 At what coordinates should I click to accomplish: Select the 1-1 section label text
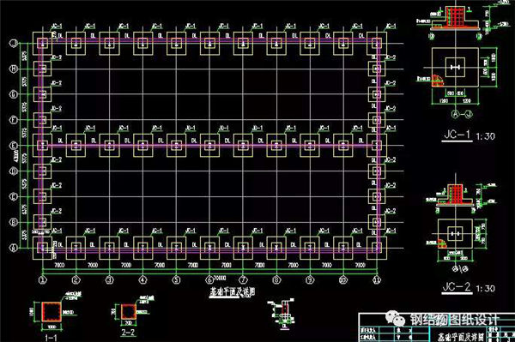coord(51,338)
